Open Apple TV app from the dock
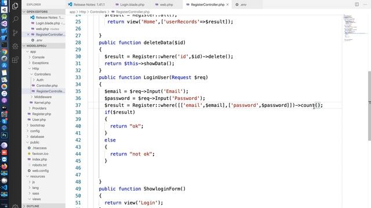This screenshot has width=371, height=208. 4,107
